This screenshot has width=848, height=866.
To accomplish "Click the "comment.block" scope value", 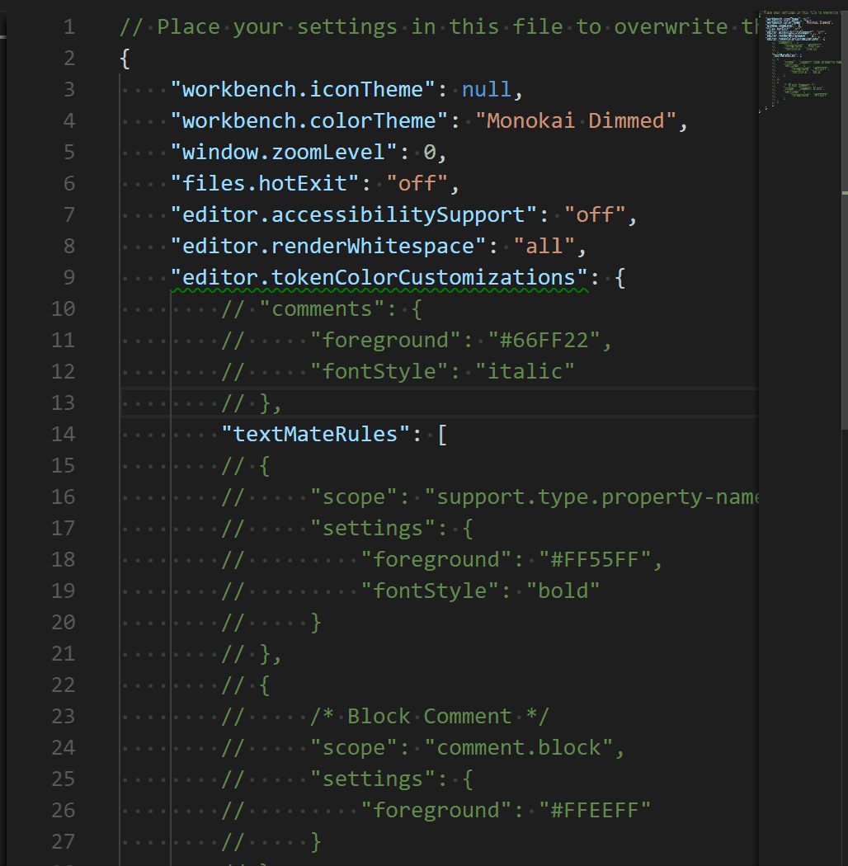I will coord(519,748).
